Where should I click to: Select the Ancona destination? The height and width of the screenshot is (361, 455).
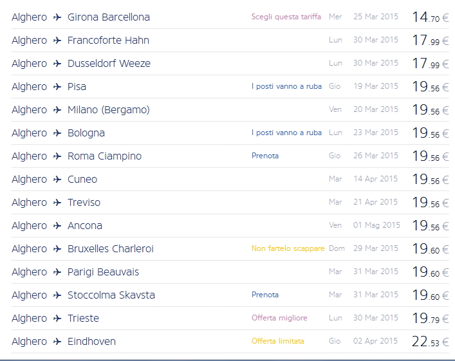(x=85, y=226)
